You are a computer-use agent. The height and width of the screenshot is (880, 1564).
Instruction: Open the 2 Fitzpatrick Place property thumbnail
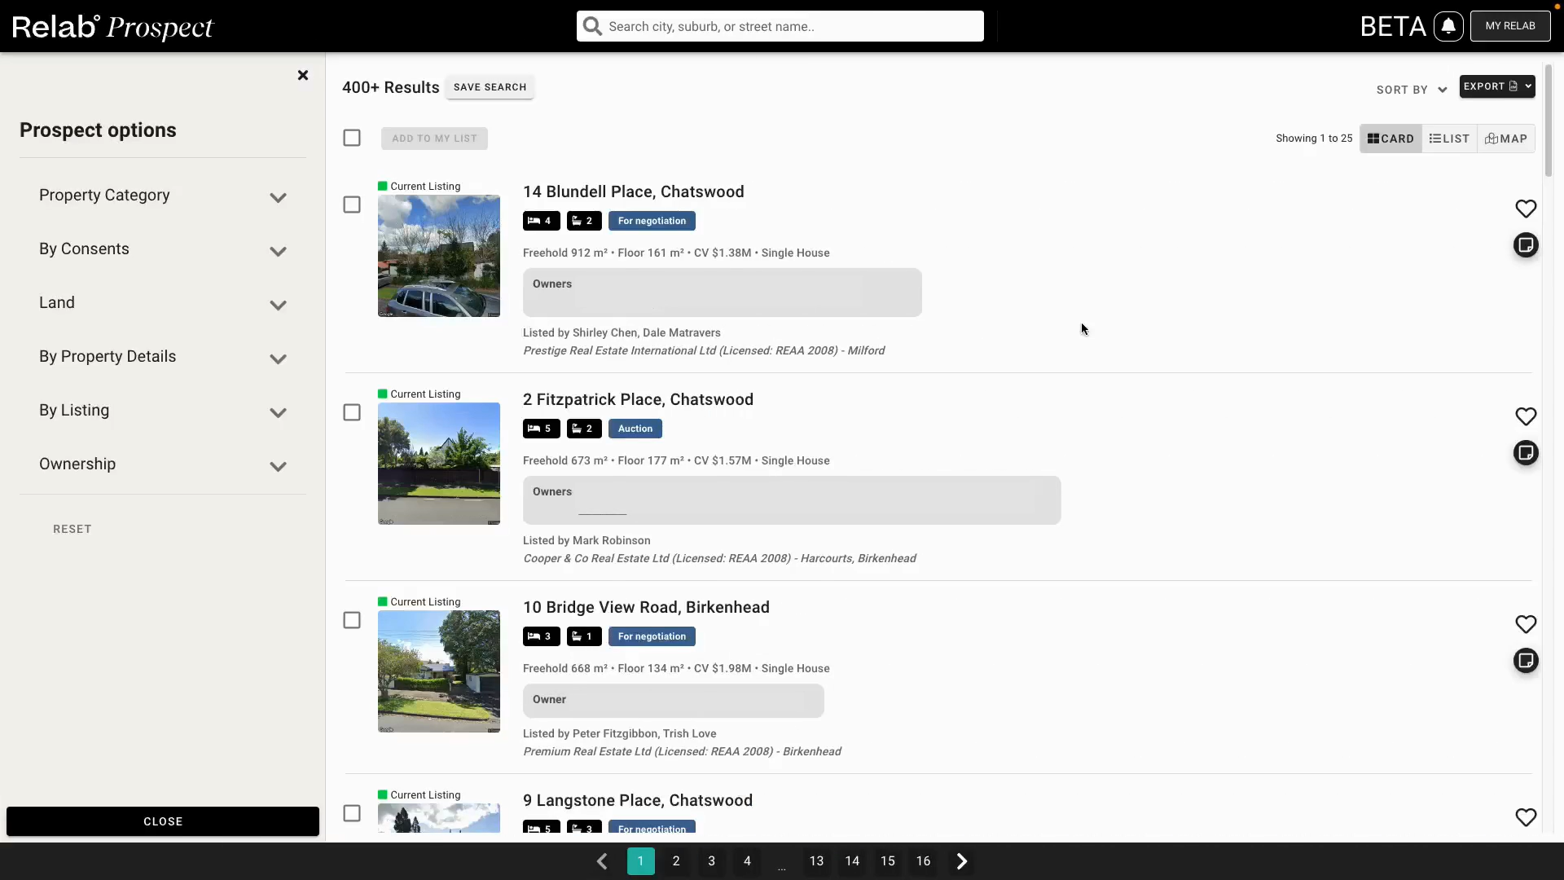point(439,464)
